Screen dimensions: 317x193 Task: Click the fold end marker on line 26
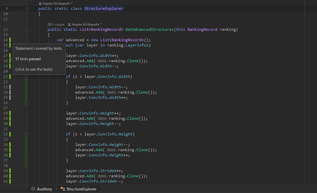click(27, 103)
